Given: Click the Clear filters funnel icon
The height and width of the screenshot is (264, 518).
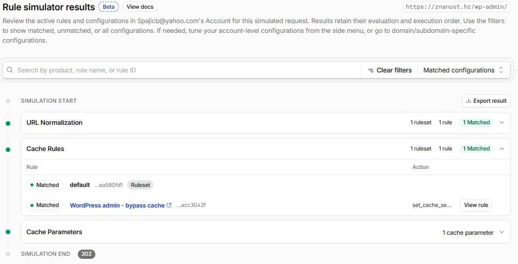Looking at the screenshot, I should pyautogui.click(x=371, y=70).
